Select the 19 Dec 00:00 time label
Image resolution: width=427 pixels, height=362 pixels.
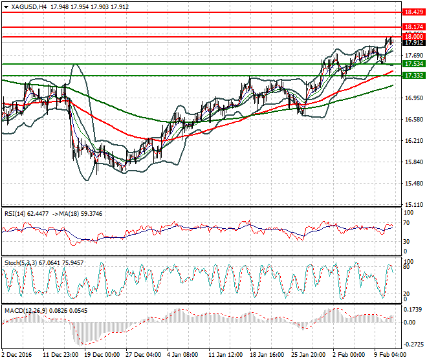(x=102, y=355)
